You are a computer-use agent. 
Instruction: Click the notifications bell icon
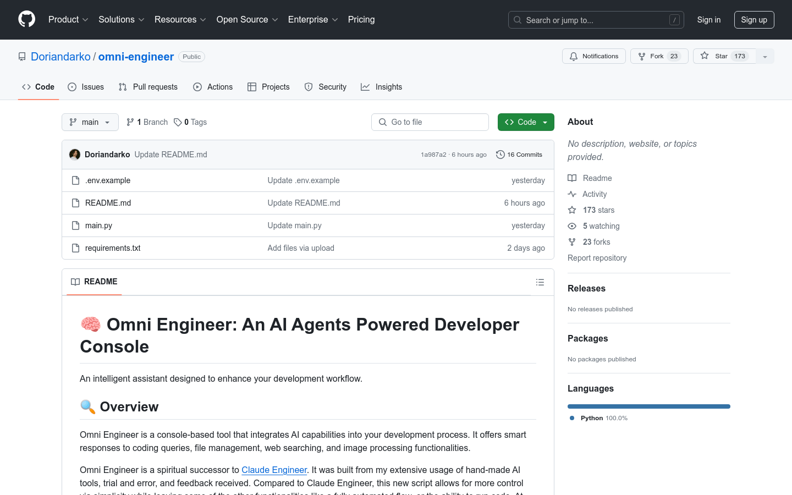coord(574,56)
